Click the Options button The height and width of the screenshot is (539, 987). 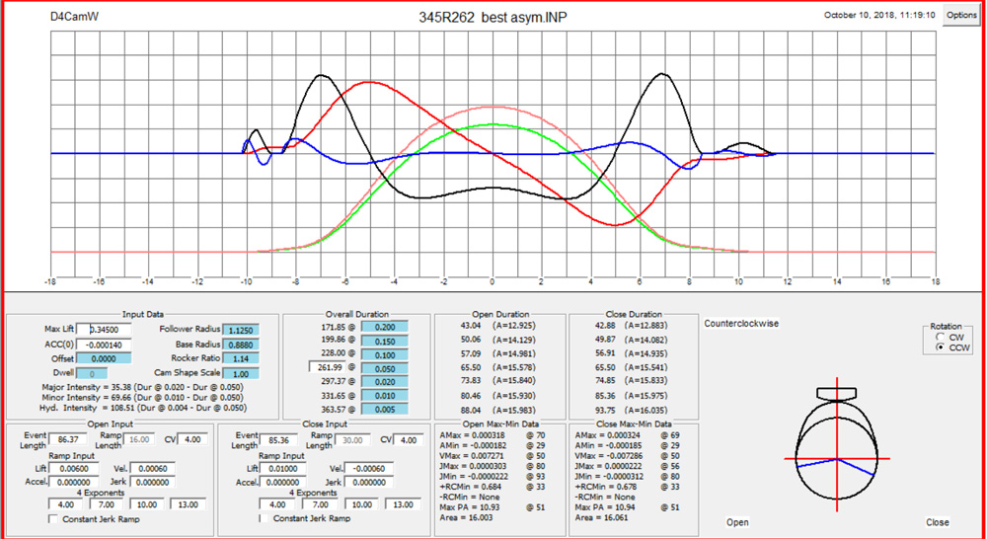961,16
